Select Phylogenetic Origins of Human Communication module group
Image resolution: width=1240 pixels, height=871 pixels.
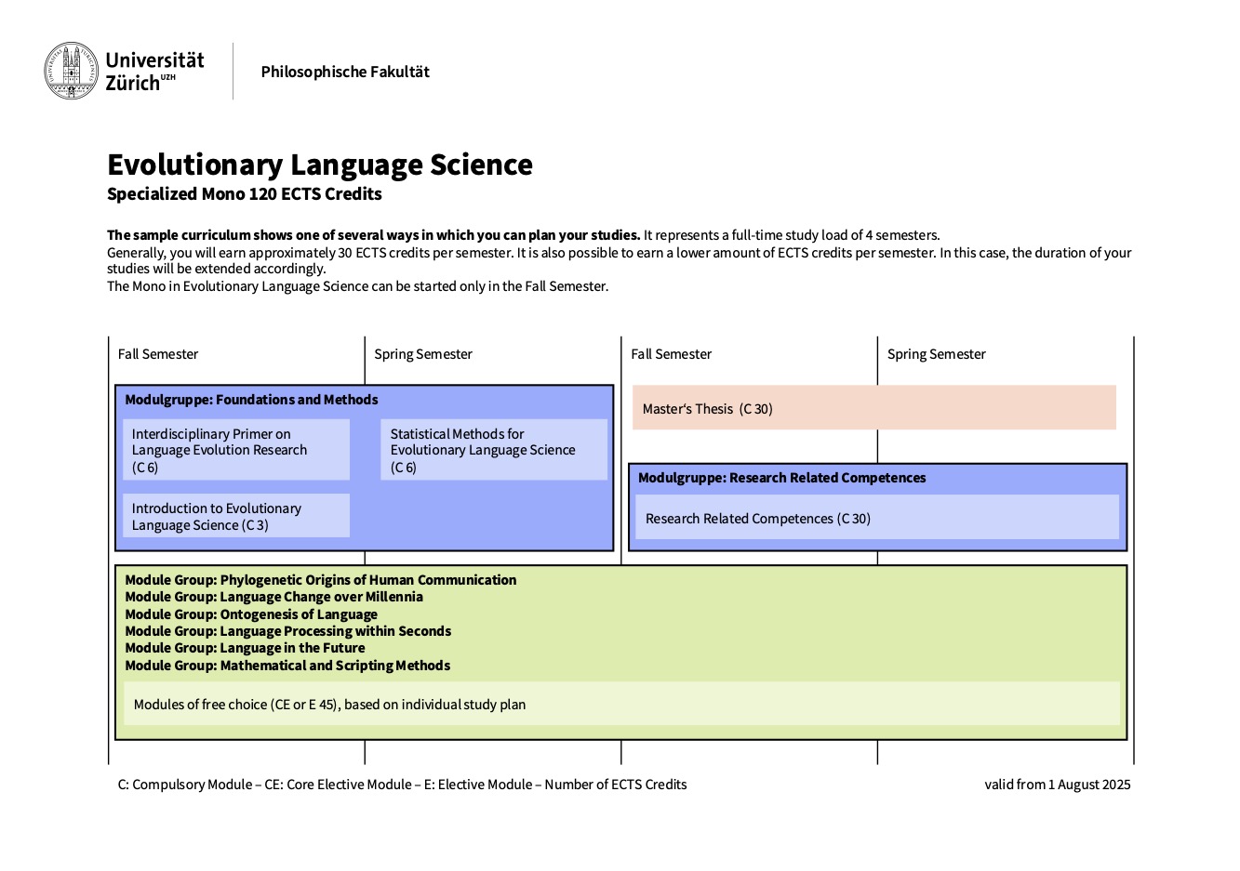tap(320, 580)
